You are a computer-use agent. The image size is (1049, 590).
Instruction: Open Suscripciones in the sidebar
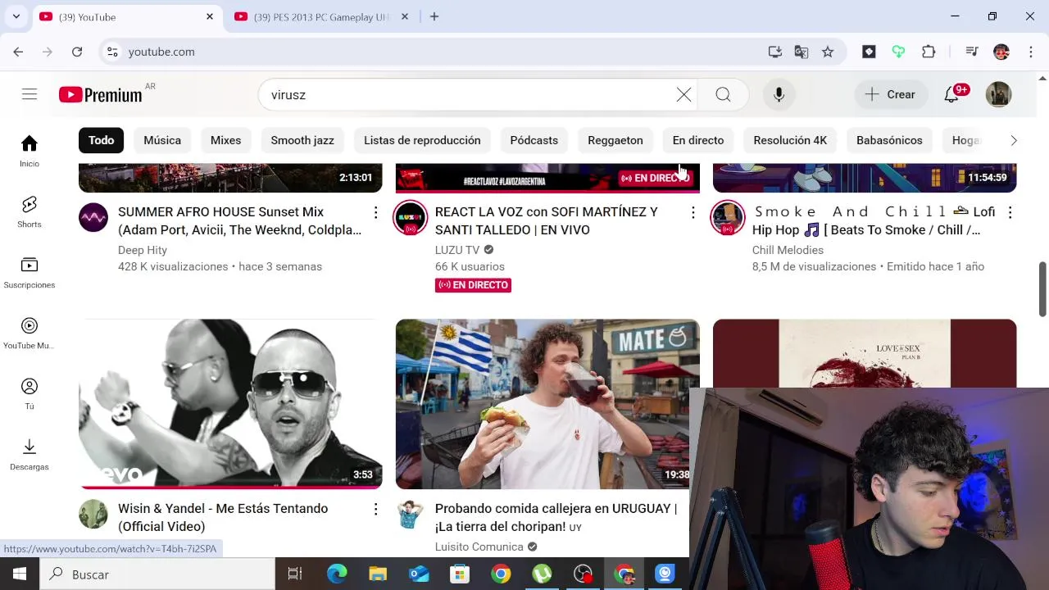pyautogui.click(x=30, y=273)
